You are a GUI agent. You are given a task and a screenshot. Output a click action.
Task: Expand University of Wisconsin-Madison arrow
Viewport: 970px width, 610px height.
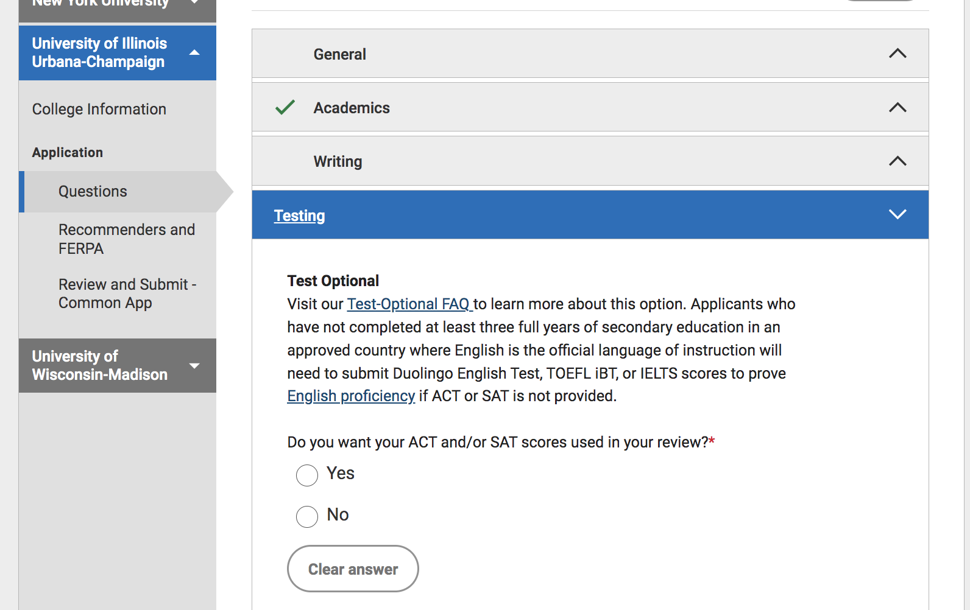point(194,366)
